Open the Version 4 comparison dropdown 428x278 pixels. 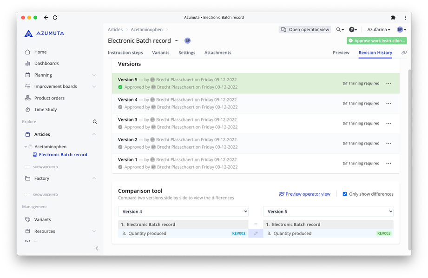pyautogui.click(x=183, y=212)
